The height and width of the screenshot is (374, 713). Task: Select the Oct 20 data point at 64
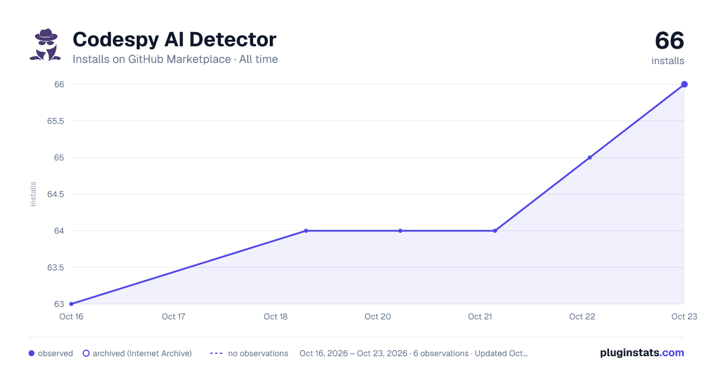(x=400, y=231)
